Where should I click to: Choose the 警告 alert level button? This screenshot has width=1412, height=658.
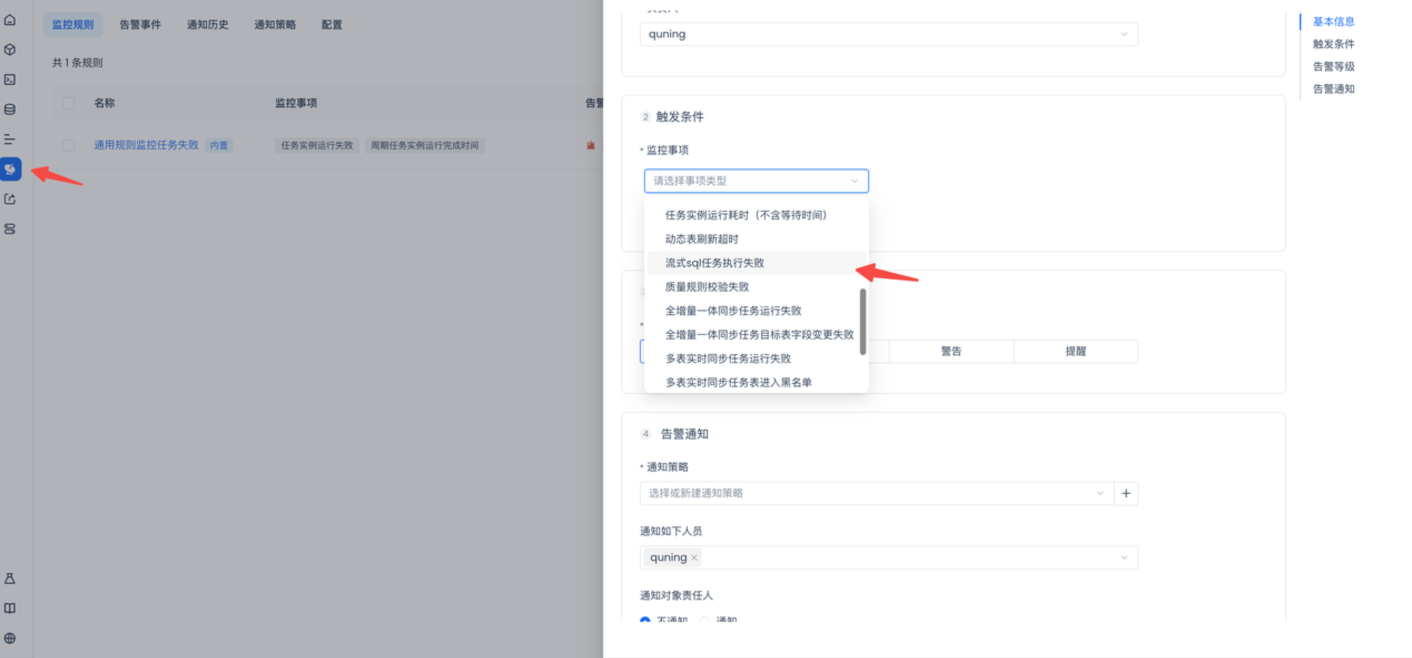pos(951,351)
